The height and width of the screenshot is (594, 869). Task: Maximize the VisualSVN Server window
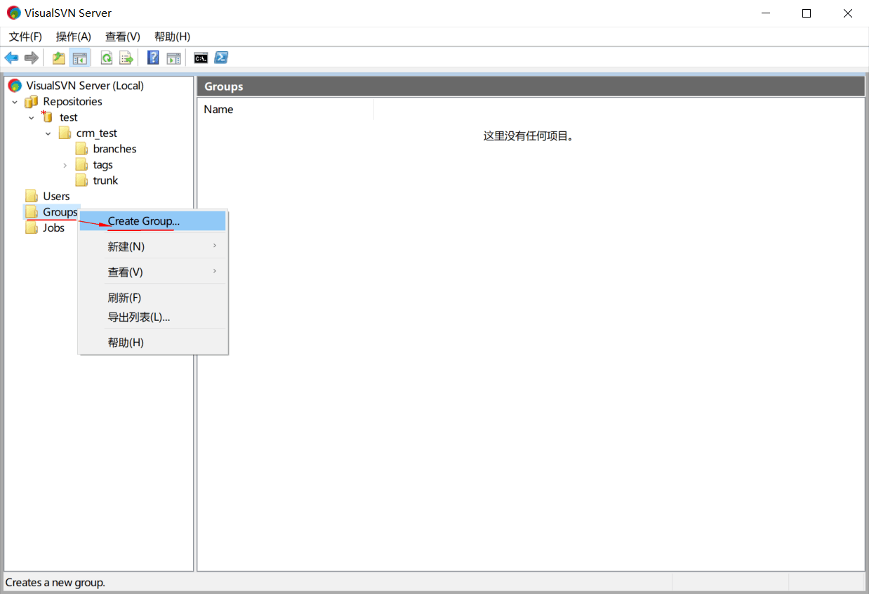pyautogui.click(x=807, y=13)
